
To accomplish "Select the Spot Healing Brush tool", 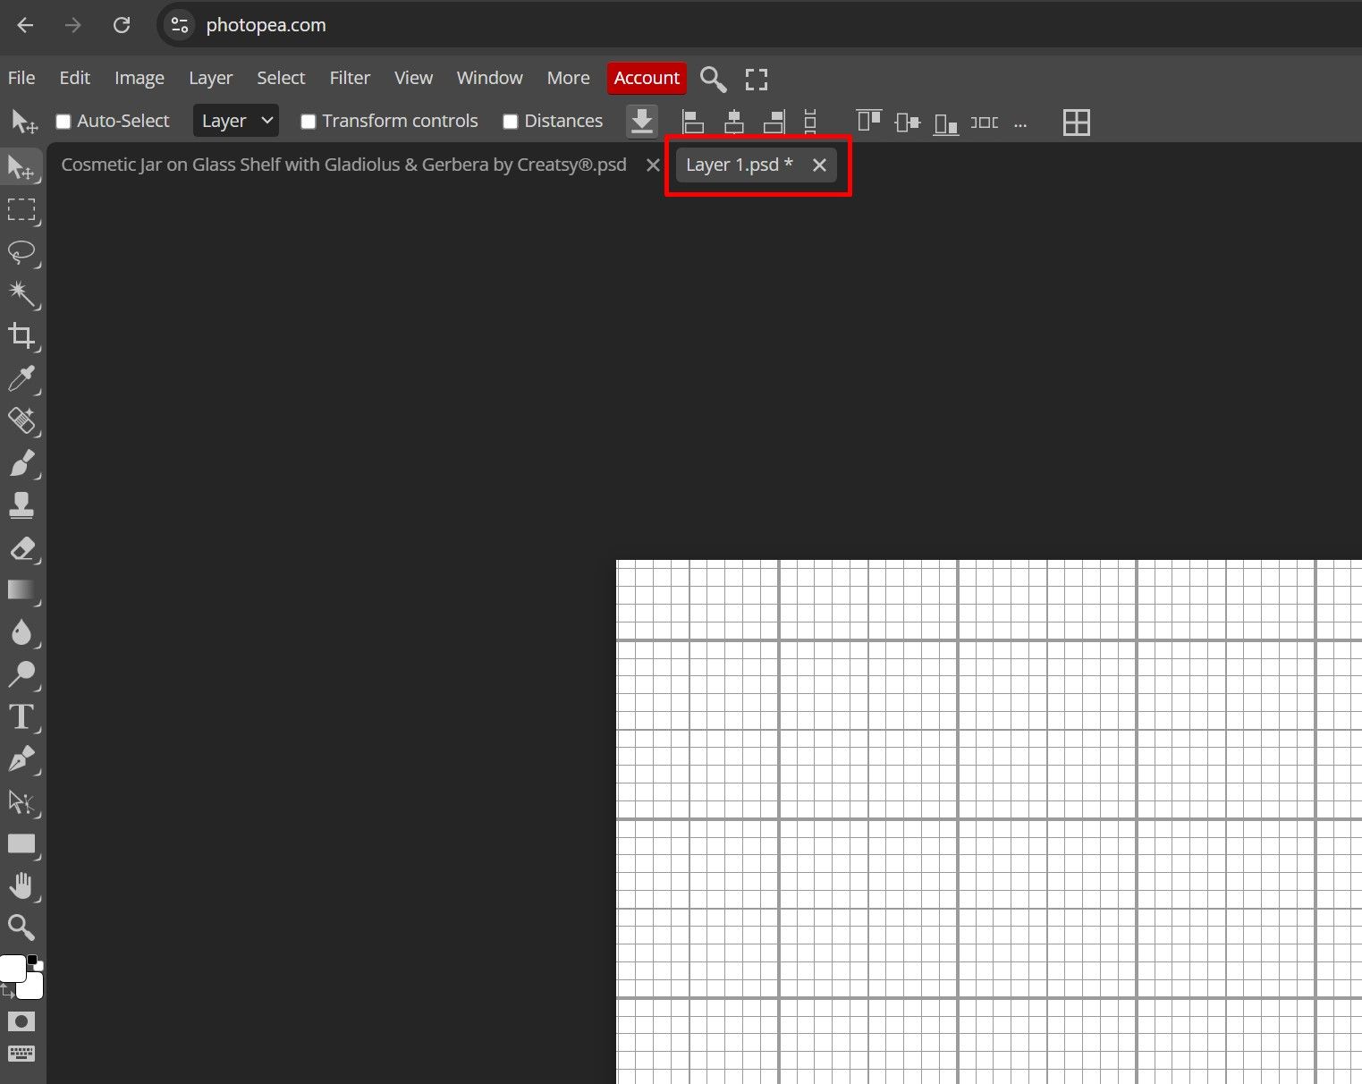I will (x=21, y=420).
